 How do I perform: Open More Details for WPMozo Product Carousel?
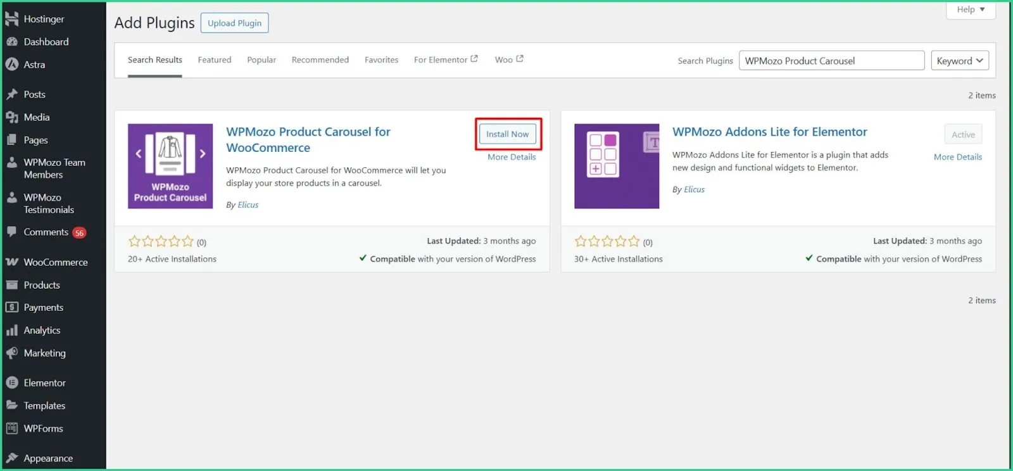(512, 157)
